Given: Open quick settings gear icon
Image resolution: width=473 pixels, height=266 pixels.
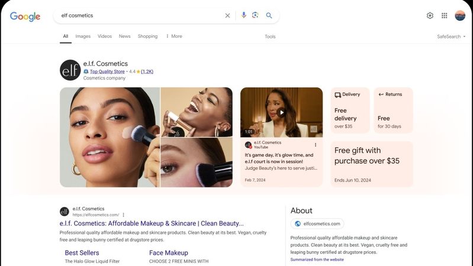Looking at the screenshot, I should coord(430,15).
